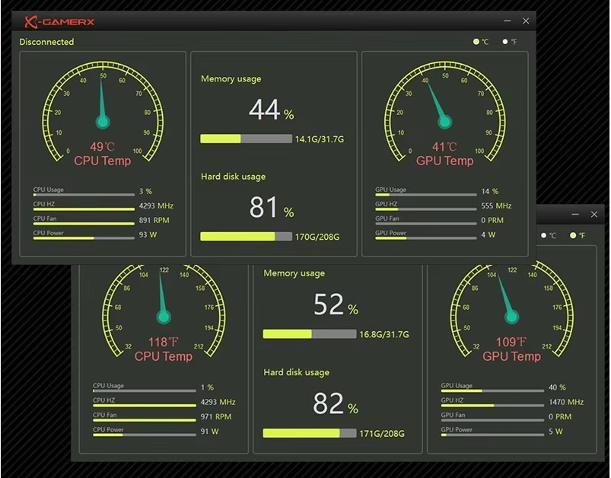Minimize the front X-GamerX window

(x=508, y=21)
